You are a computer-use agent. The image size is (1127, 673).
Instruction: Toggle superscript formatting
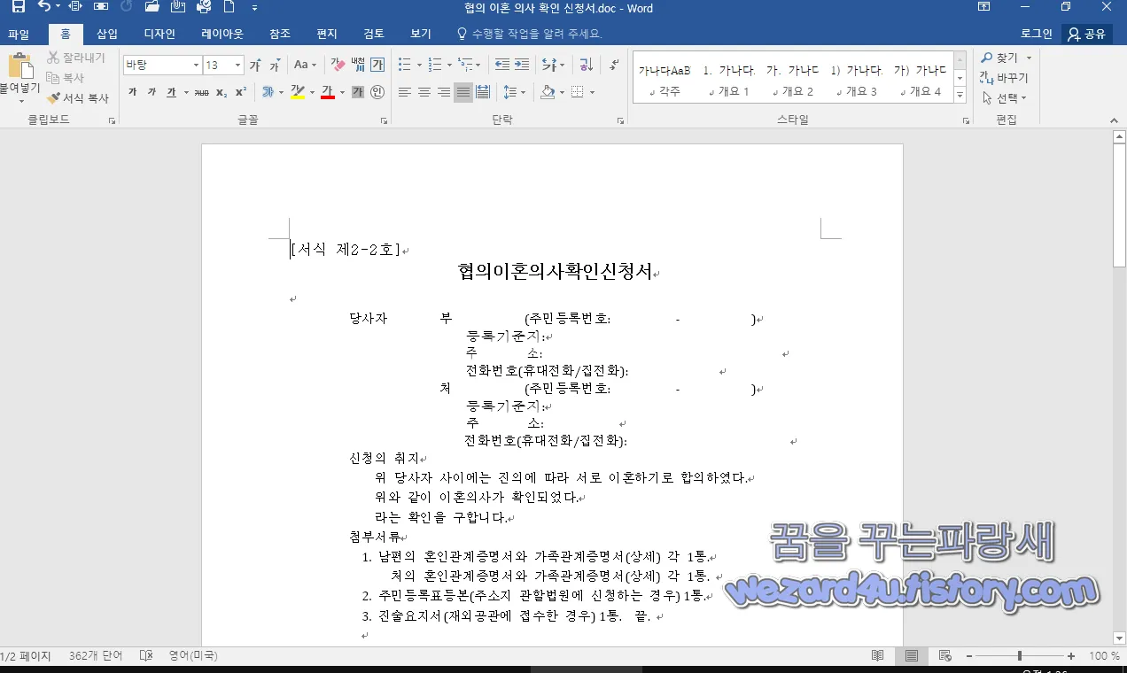[239, 91]
